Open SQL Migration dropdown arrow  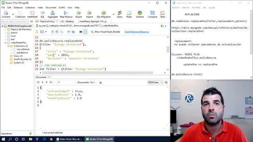pyautogui.click(x=113, y=14)
